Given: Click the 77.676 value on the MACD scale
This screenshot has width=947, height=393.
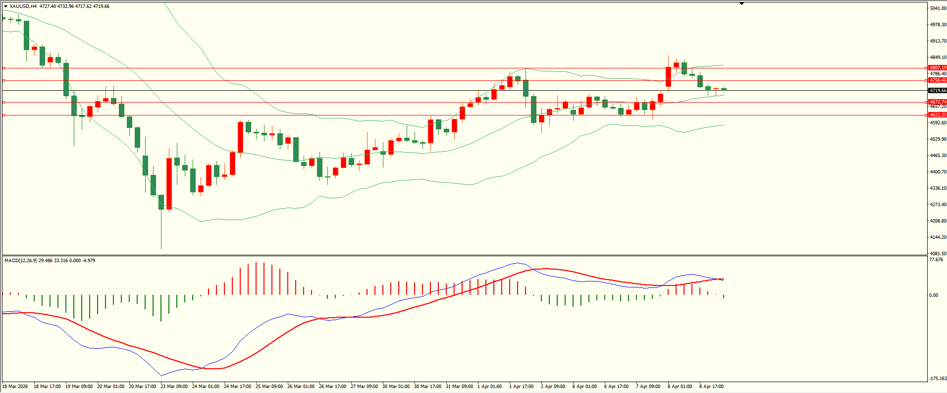Looking at the screenshot, I should coord(936,260).
